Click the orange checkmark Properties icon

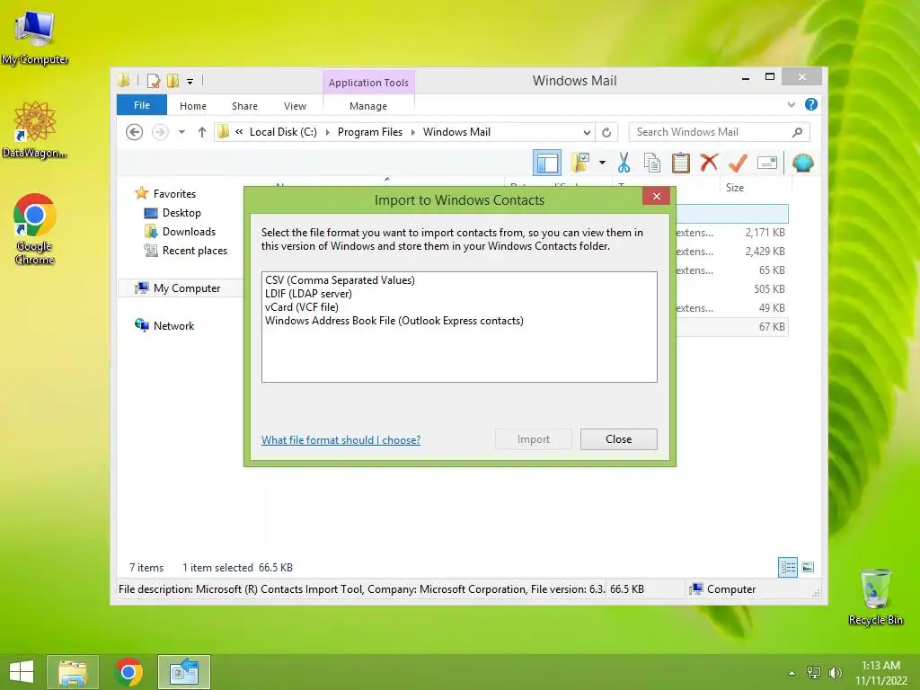pyautogui.click(x=738, y=163)
